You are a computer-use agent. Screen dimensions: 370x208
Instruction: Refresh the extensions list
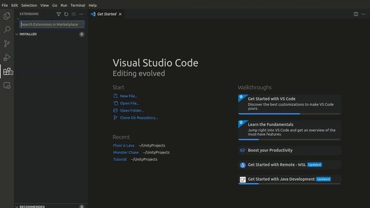click(x=66, y=14)
